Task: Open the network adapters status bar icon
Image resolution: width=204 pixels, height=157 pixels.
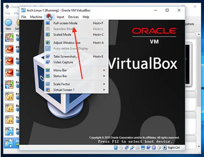Action: (x=127, y=147)
